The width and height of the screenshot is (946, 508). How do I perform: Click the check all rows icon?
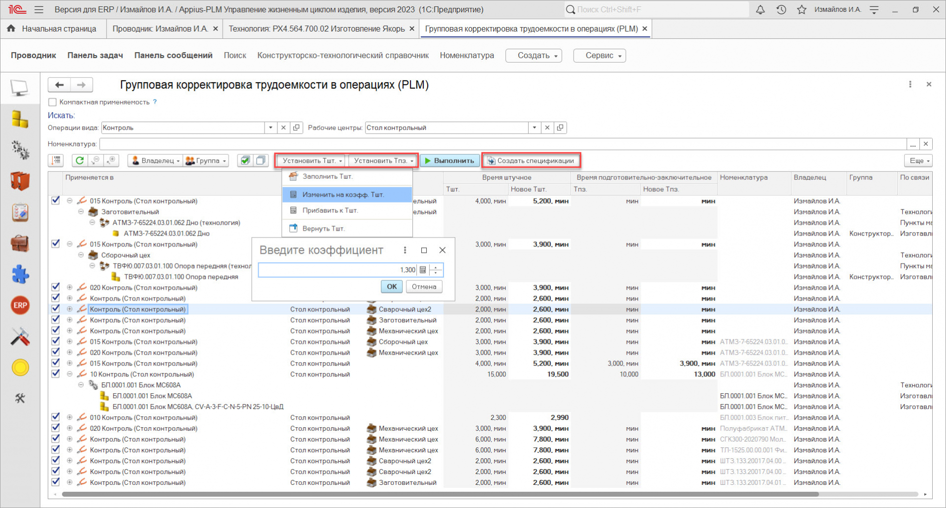(x=245, y=161)
